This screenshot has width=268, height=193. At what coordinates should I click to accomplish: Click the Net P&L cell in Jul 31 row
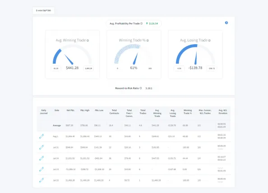coord(69,147)
